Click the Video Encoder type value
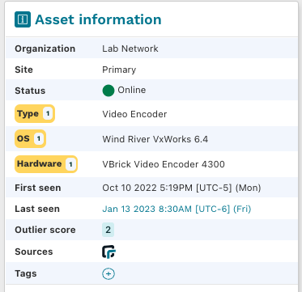 (x=134, y=114)
